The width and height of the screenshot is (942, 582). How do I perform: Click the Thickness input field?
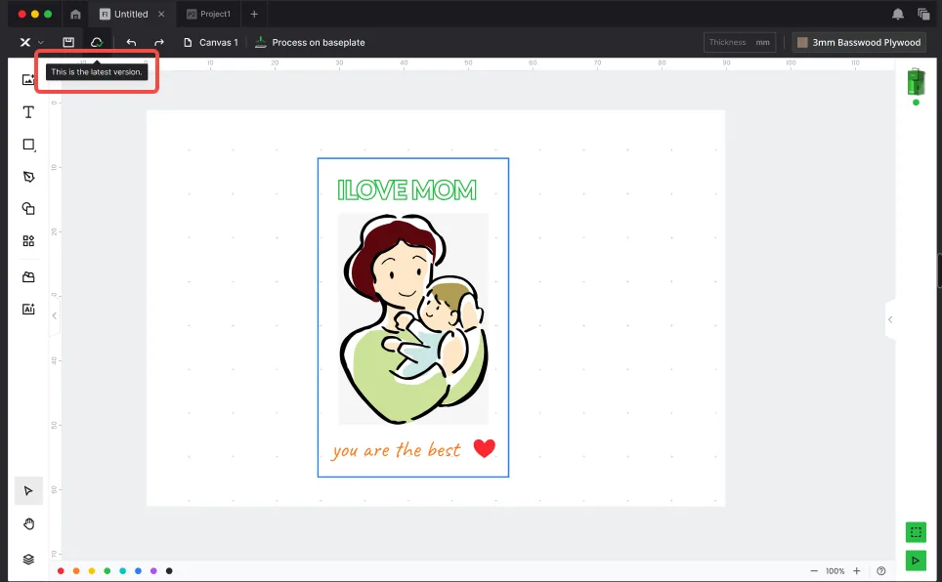(x=740, y=42)
